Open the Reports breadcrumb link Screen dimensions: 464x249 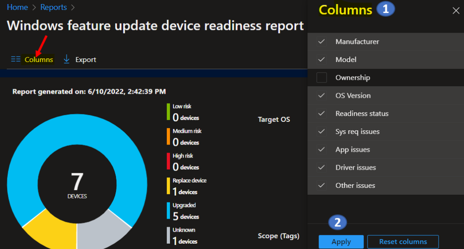(x=53, y=7)
